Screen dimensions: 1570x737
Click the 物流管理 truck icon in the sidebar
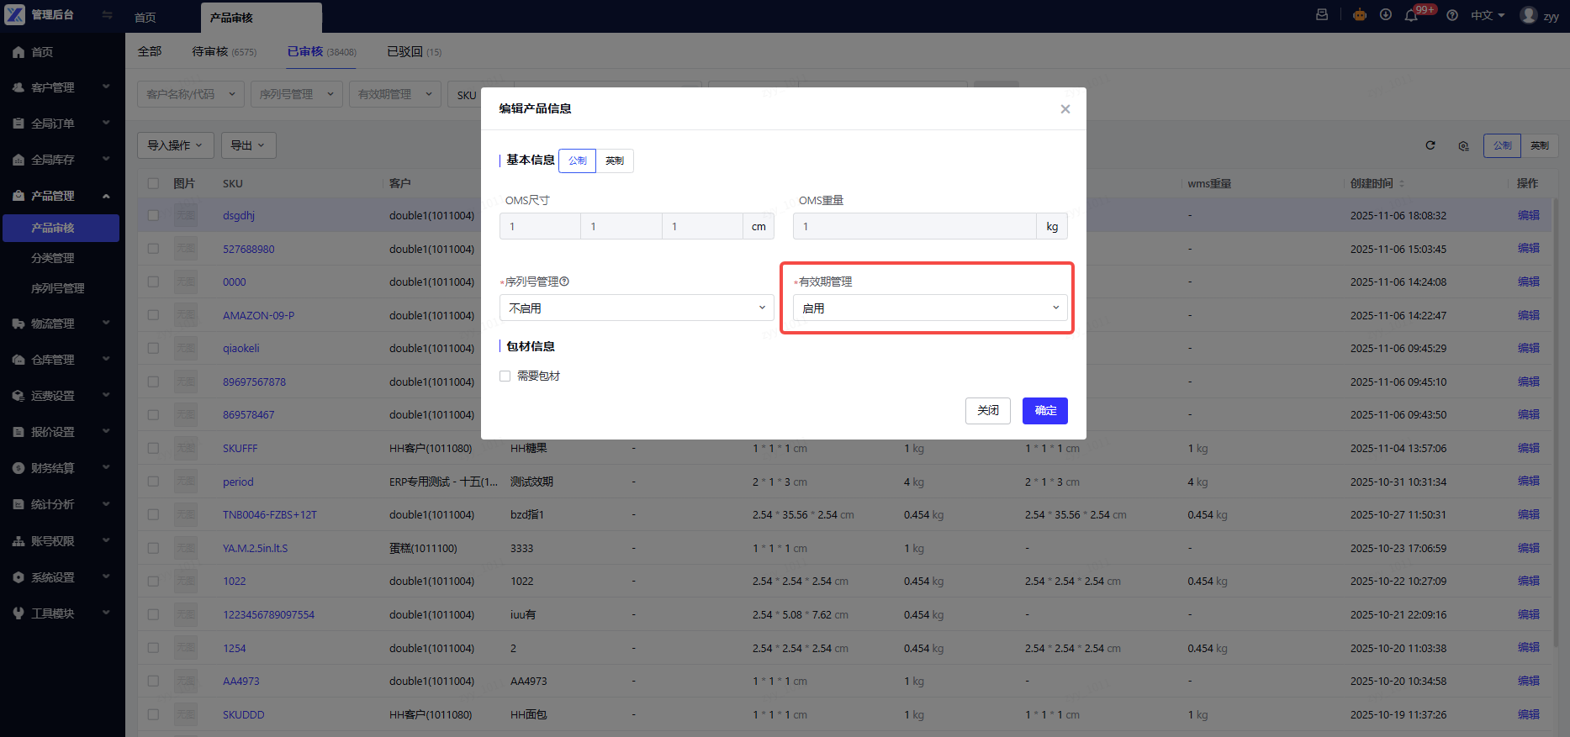pyautogui.click(x=19, y=324)
